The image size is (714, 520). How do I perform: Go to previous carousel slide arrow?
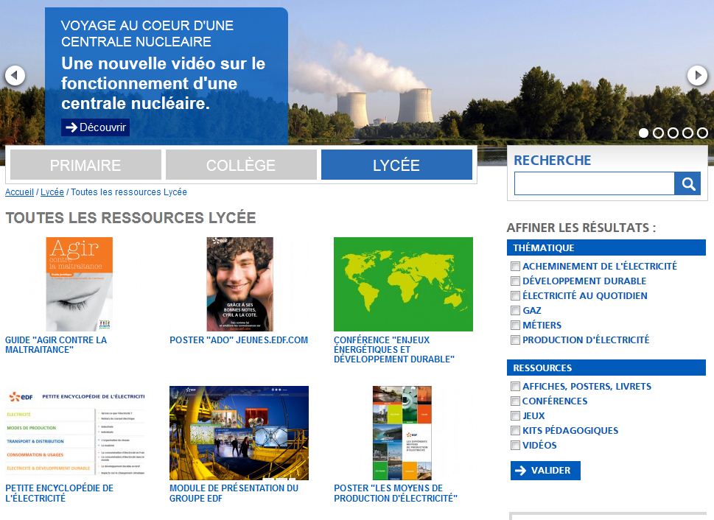coord(15,75)
